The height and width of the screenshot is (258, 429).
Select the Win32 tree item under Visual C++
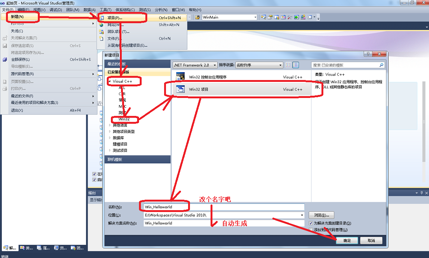(124, 119)
